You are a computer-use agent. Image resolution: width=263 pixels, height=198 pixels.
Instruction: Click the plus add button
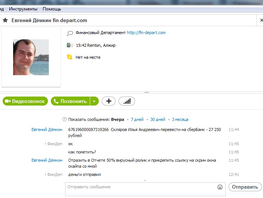[109, 101]
